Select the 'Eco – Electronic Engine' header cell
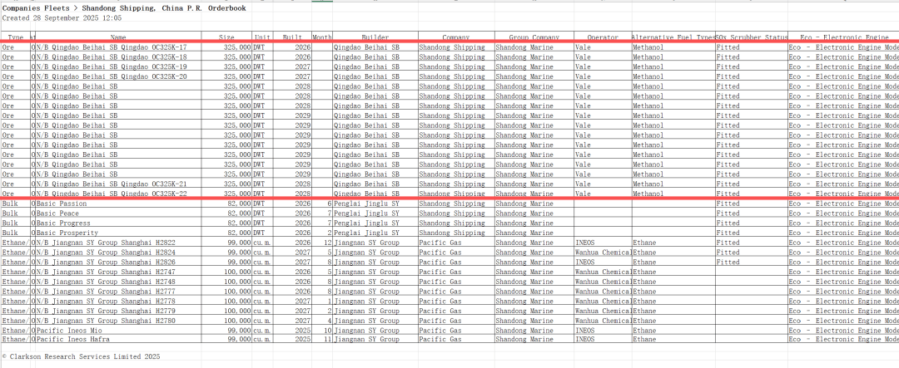899x368 pixels. click(x=842, y=37)
